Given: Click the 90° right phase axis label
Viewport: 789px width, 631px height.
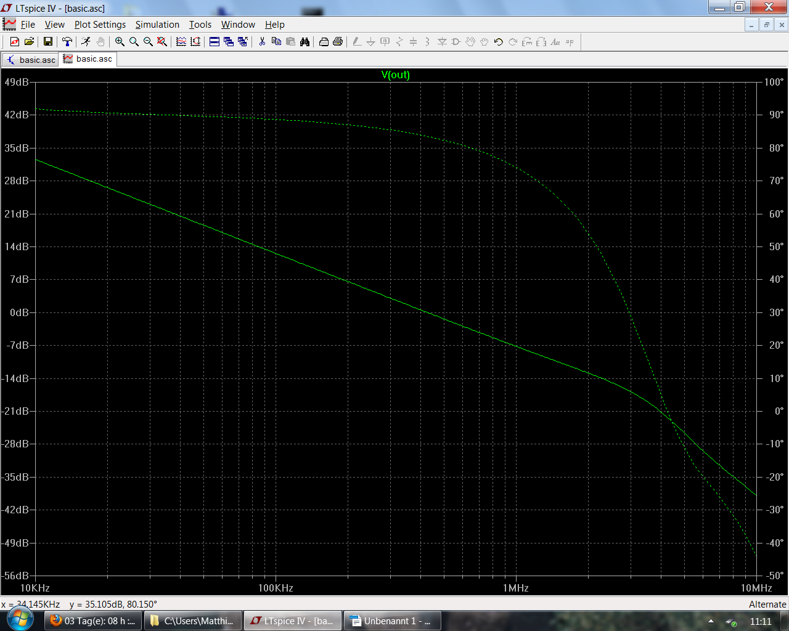Looking at the screenshot, I should 777,115.
